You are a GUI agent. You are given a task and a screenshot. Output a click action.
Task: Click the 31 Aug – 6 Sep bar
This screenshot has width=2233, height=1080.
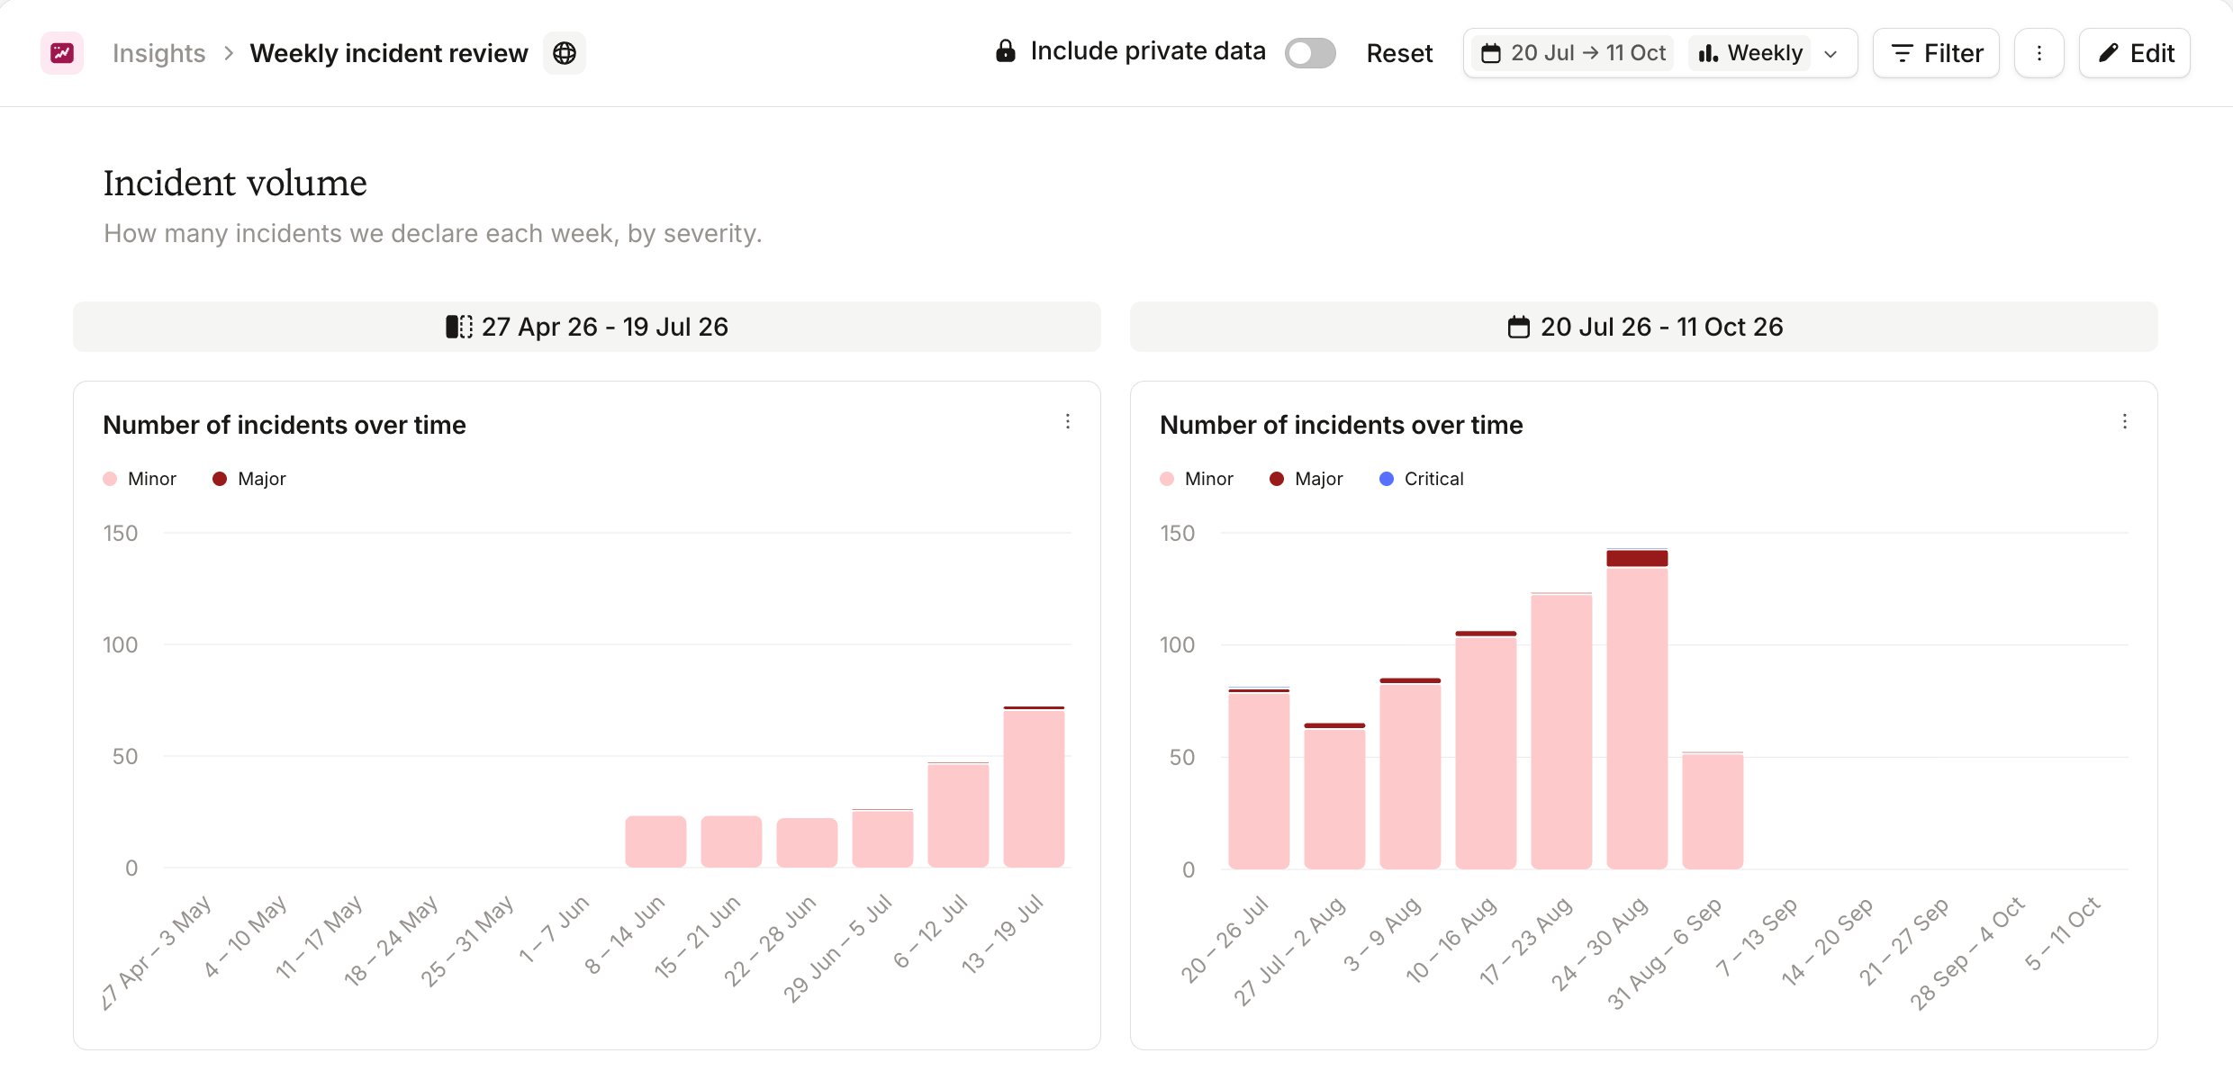point(1713,810)
